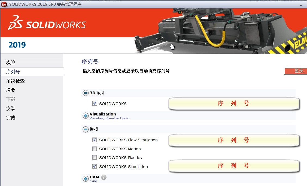Collapse the 3D 设计 section
This screenshot has width=307, height=186.
85,93
